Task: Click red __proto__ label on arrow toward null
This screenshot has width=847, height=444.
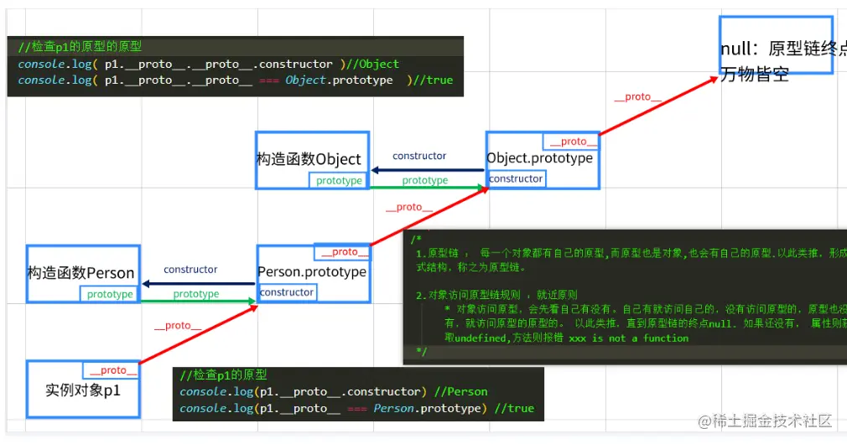Action: point(638,97)
